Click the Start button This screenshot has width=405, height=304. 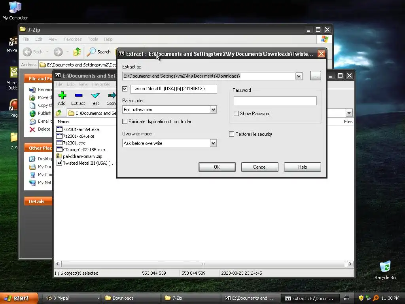(19, 298)
